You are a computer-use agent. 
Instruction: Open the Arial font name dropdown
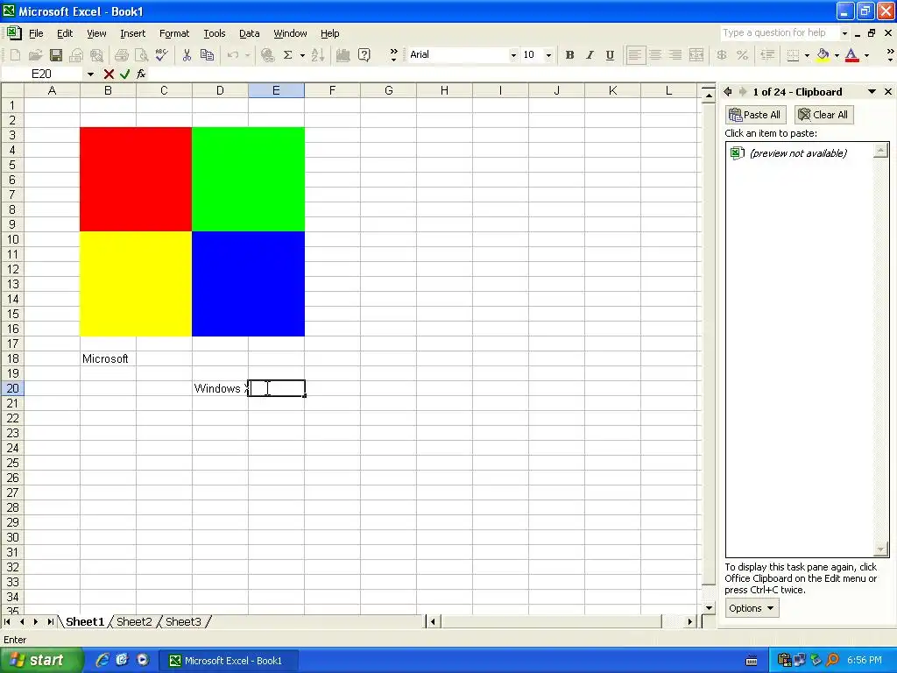(x=513, y=55)
